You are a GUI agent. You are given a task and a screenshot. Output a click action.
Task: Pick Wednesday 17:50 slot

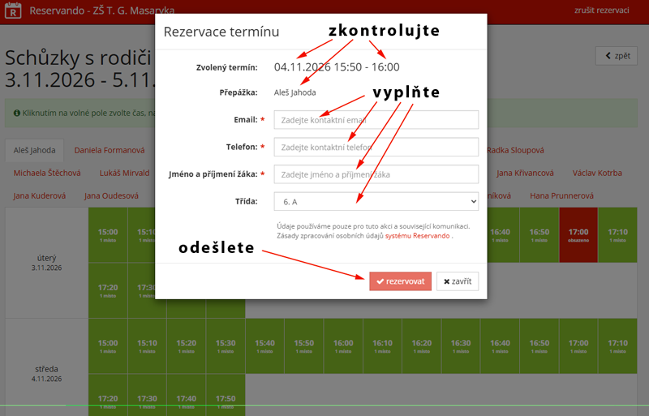pos(226,395)
